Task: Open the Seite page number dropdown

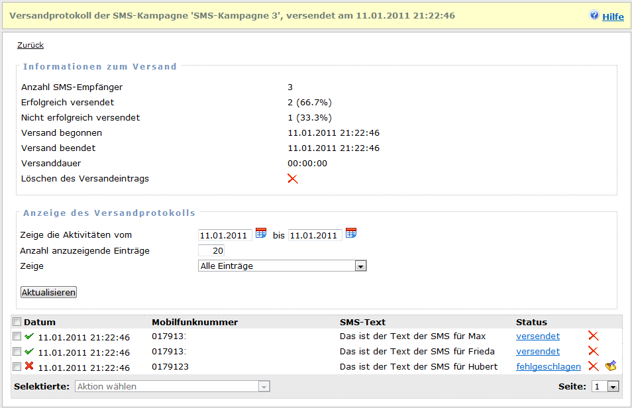Action: click(606, 386)
